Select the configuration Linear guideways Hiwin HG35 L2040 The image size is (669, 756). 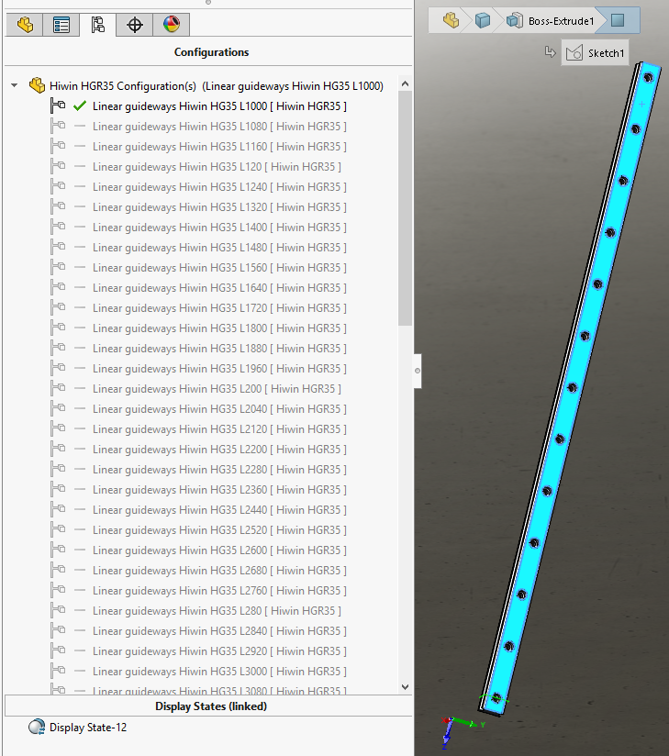(219, 409)
